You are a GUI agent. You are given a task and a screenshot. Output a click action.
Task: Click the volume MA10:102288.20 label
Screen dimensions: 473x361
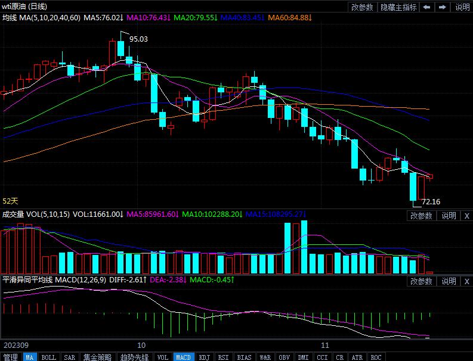[x=212, y=214]
